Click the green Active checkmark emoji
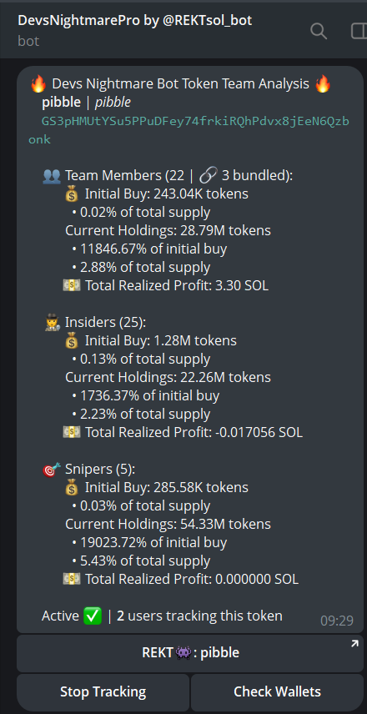 93,616
